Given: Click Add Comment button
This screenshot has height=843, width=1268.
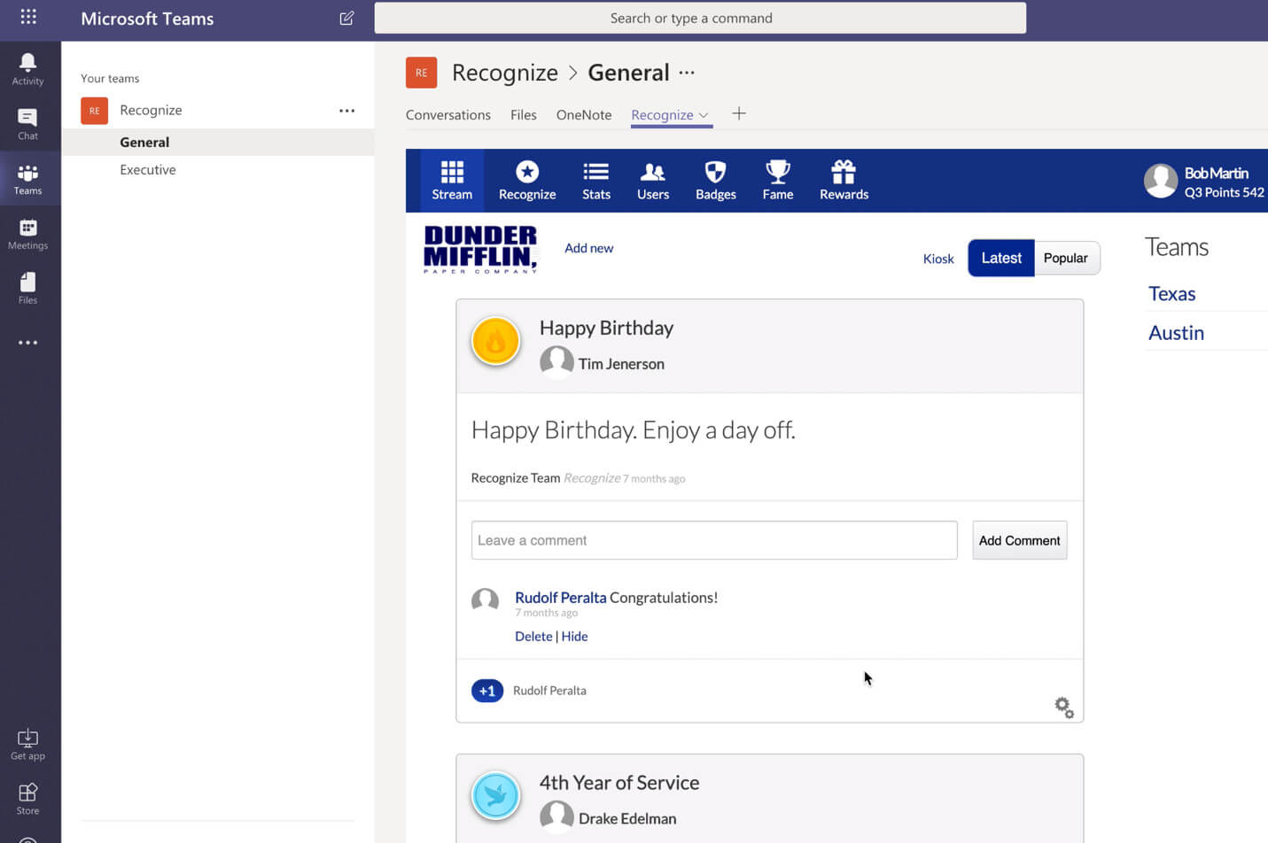Looking at the screenshot, I should tap(1019, 540).
